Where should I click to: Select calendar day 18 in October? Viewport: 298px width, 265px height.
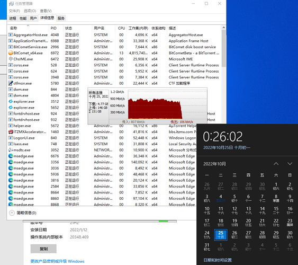coord(221,223)
